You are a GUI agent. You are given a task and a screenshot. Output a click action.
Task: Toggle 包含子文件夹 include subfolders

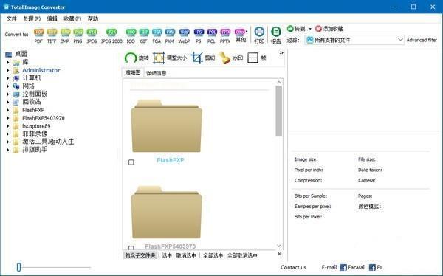(140, 255)
